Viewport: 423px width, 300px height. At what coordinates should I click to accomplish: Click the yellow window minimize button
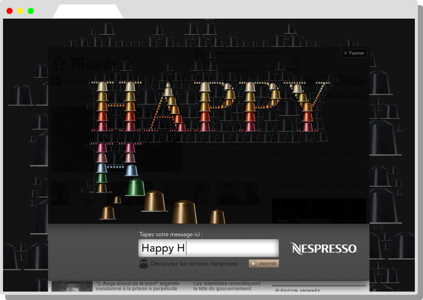20,11
